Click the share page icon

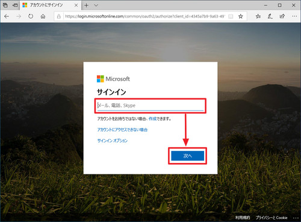click(282, 16)
